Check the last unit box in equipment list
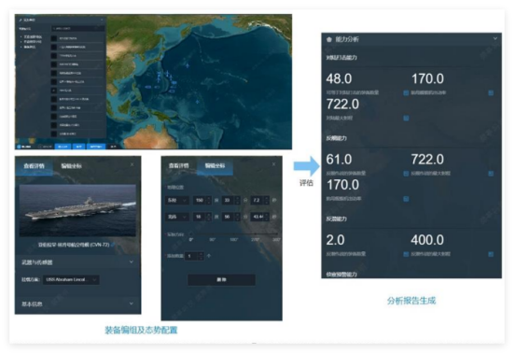The width and height of the screenshot is (515, 353). [53, 134]
